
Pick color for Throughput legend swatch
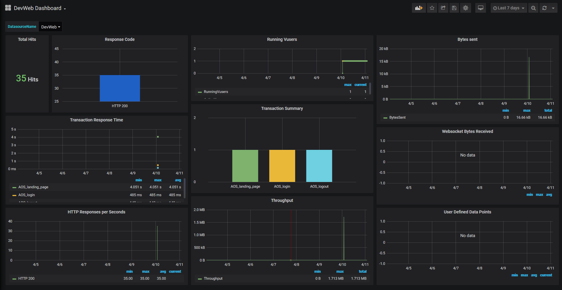(x=200, y=279)
